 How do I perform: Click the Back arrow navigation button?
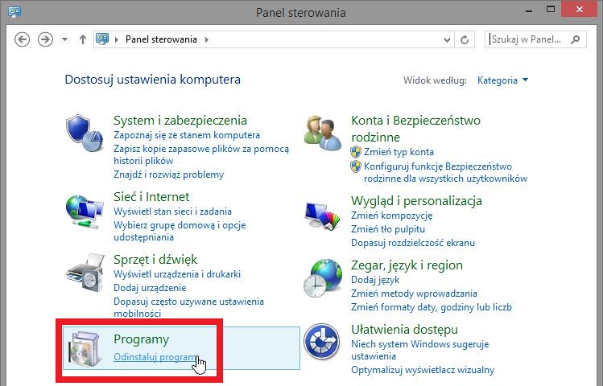point(22,39)
